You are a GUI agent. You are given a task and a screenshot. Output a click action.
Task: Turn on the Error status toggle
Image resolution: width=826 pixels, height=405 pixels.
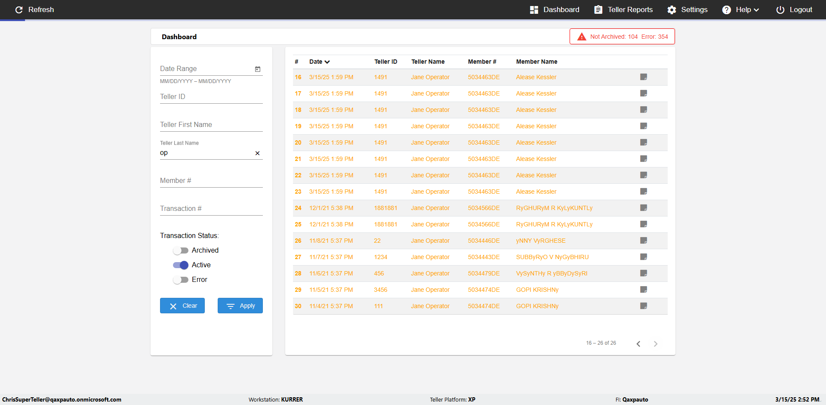click(181, 280)
